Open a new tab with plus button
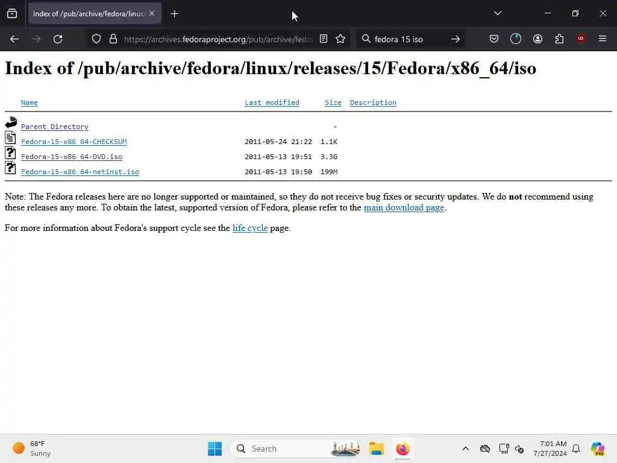Screen dimensions: 617x463 pos(174,14)
